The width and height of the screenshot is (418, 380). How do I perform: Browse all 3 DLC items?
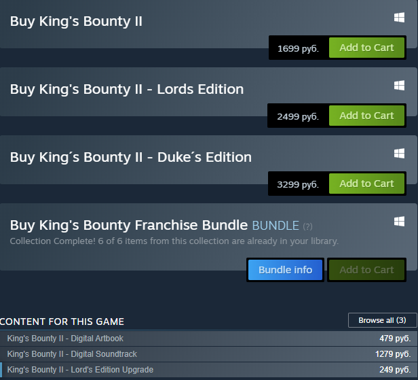[382, 320]
